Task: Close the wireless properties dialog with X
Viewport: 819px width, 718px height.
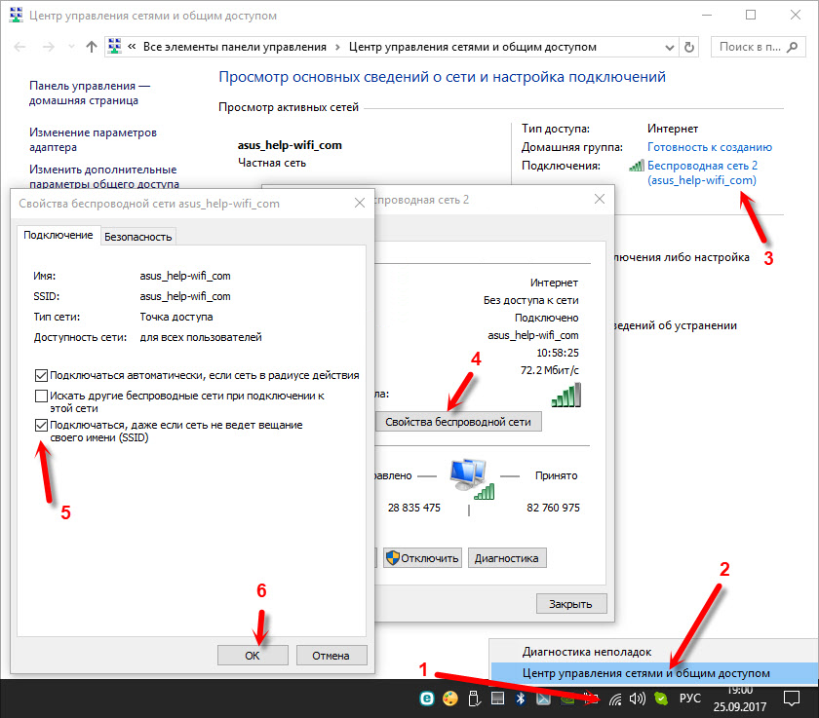Action: pos(360,203)
